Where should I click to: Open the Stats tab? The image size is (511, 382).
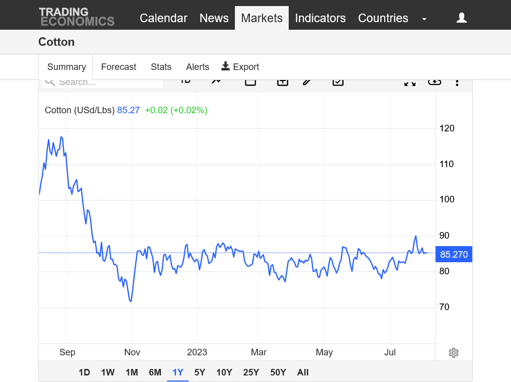(x=161, y=67)
